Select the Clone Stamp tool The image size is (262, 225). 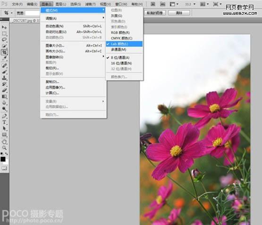pos(4,78)
